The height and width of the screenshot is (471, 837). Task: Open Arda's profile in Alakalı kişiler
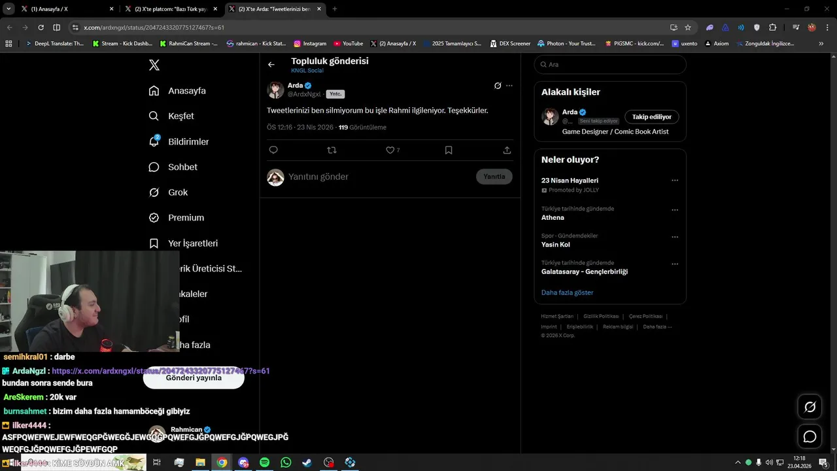pyautogui.click(x=570, y=112)
